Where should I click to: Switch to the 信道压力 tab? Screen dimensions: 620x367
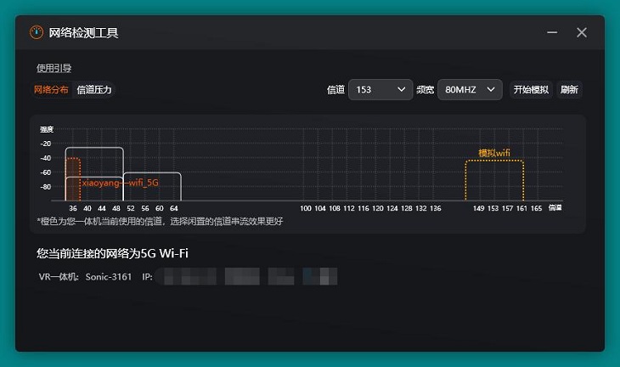click(x=93, y=89)
